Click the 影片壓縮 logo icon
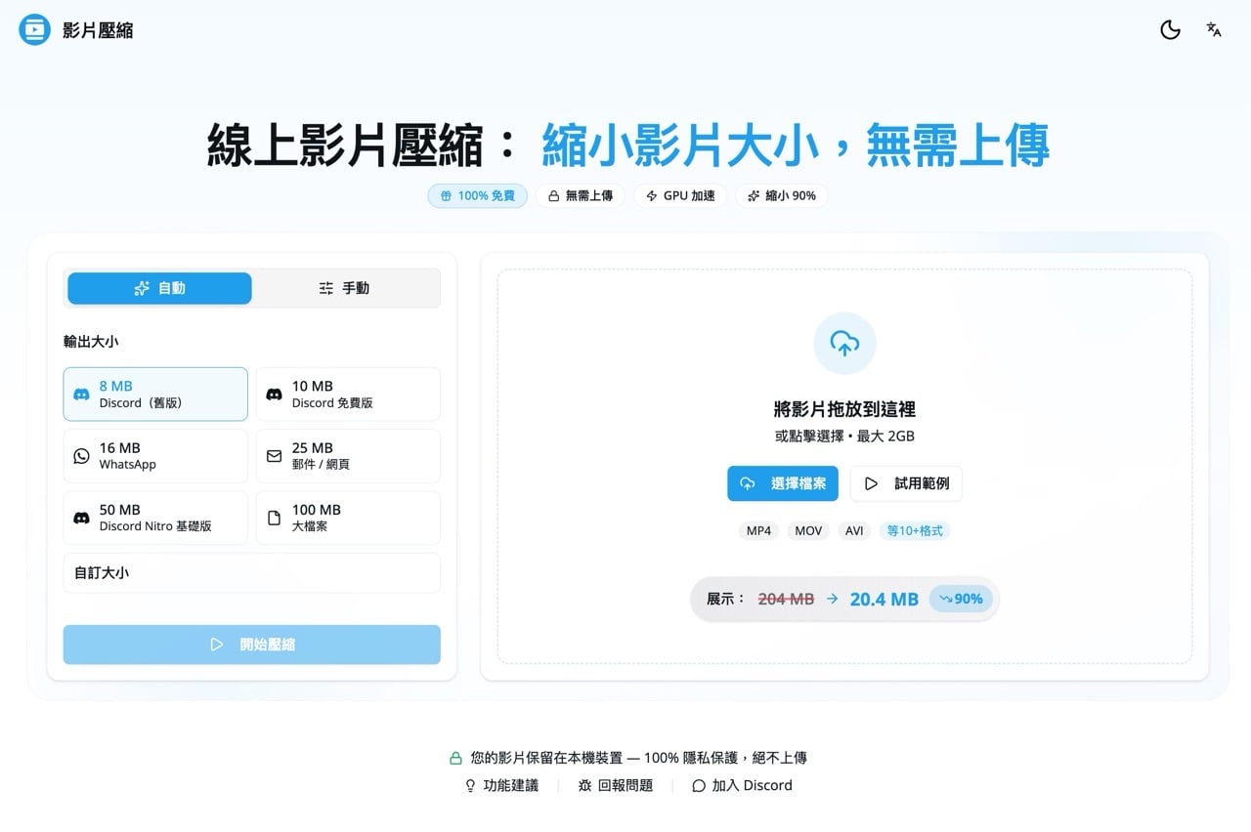This screenshot has height=832, width=1251. 35,30
